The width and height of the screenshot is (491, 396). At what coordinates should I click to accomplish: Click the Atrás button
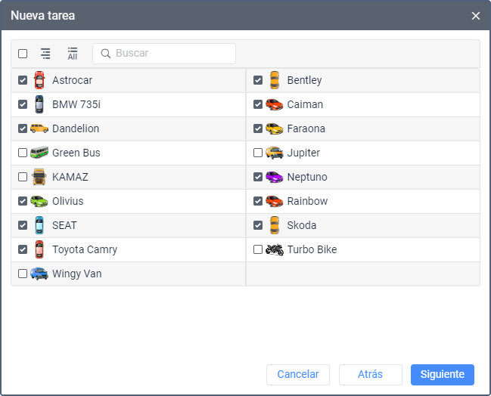click(x=370, y=374)
